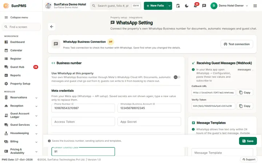Open Reports in the sidebar
This screenshot has height=163, width=262.
(x=21, y=75)
